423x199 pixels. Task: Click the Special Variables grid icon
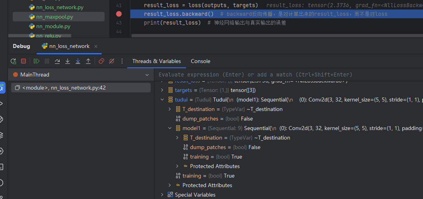point(170,195)
